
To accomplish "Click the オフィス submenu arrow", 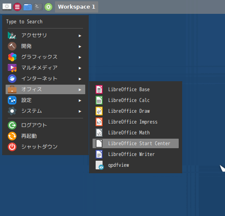I will point(80,90).
